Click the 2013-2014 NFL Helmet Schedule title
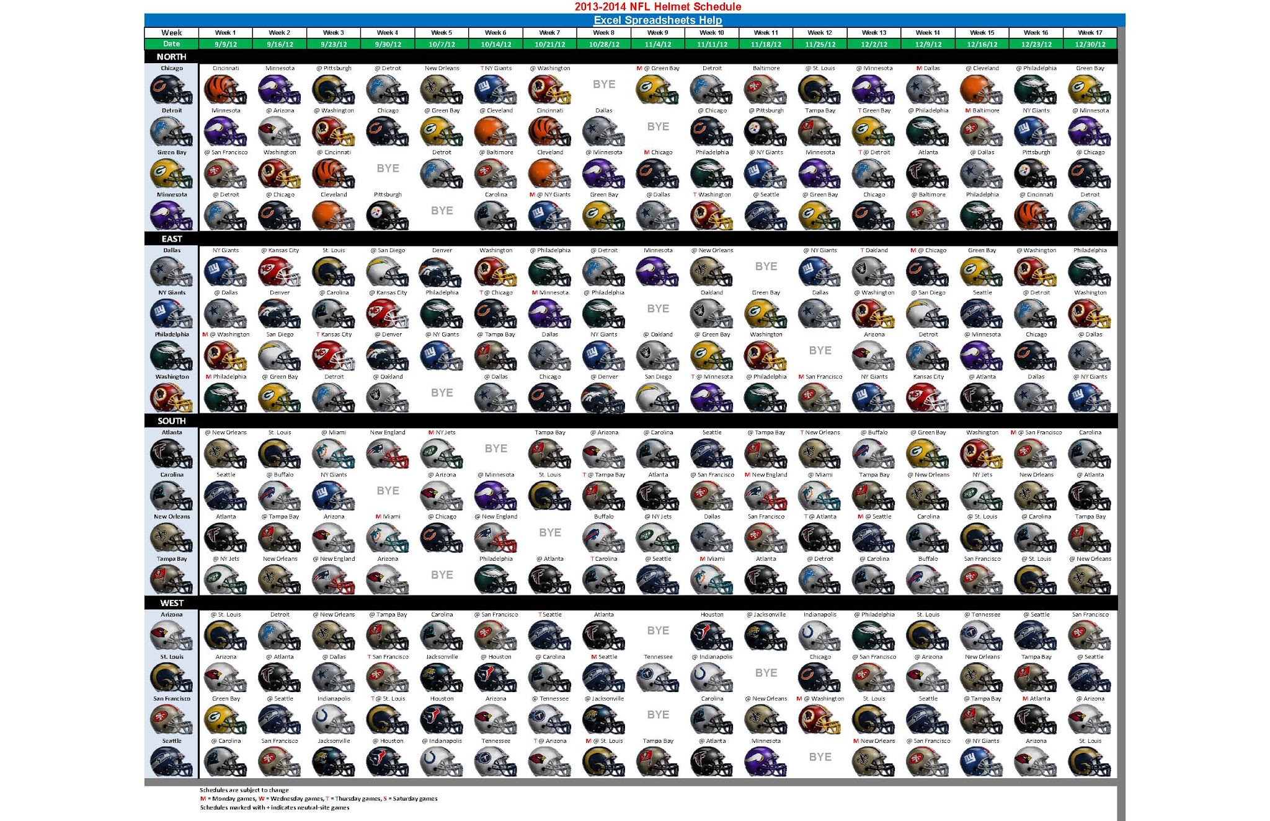The width and height of the screenshot is (1270, 821). (657, 7)
